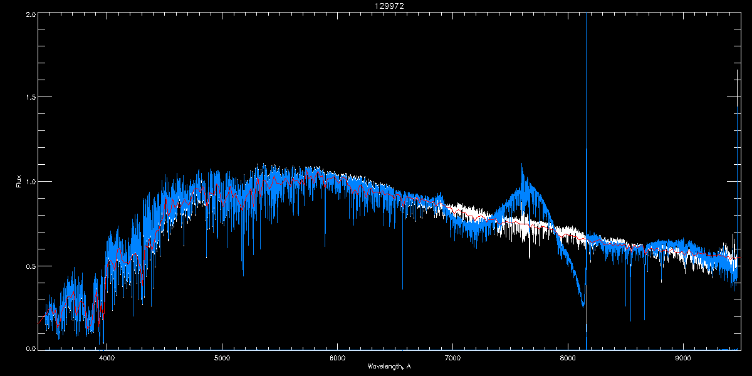Click the blue emission bump peak near 7600
752x376 pixels.
click(521, 166)
